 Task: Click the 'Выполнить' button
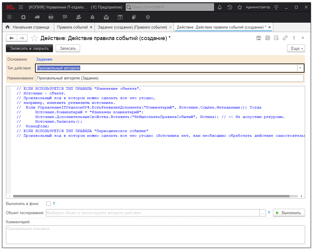coord(289,213)
